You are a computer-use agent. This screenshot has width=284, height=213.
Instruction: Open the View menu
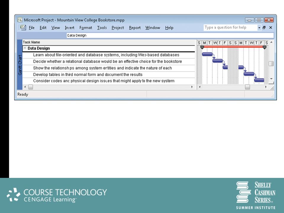[x=56, y=28]
